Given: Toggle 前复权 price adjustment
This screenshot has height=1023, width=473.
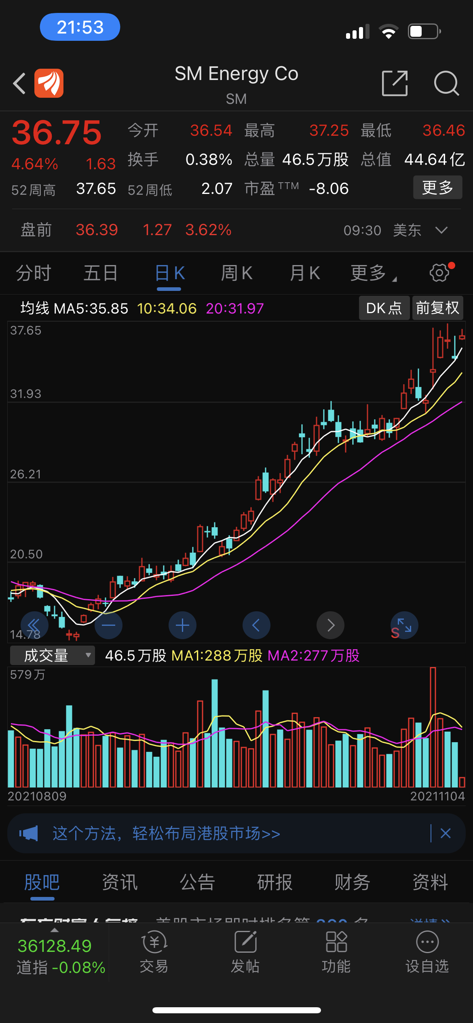Looking at the screenshot, I should 438,308.
